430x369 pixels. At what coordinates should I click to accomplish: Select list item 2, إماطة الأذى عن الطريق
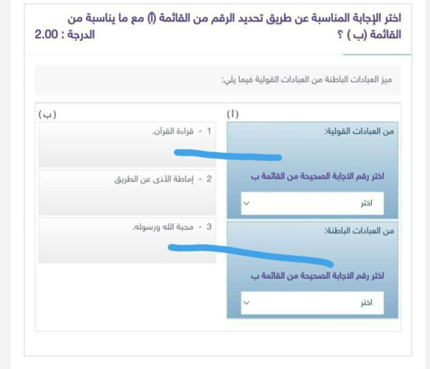click(x=159, y=178)
